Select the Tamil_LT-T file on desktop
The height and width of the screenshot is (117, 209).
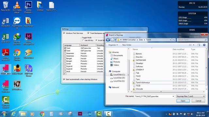pyautogui.click(x=52, y=6)
